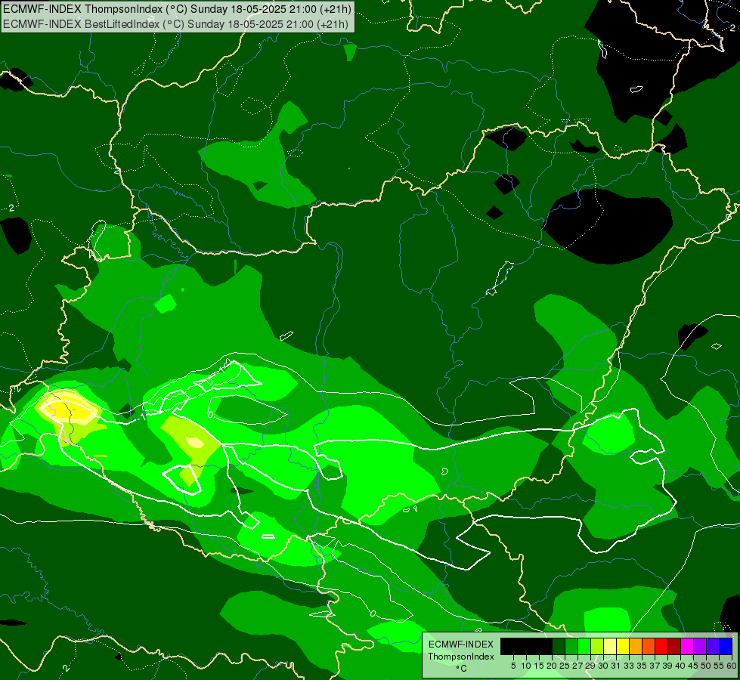Click the 'ThompsonIndex' label in the legend

pyautogui.click(x=461, y=657)
